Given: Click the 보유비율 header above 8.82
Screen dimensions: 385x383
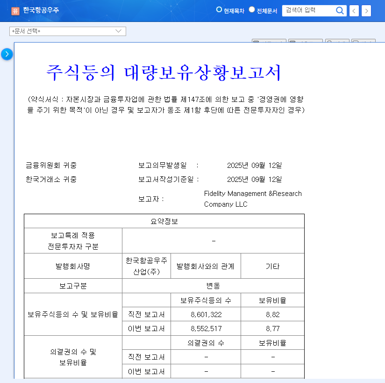Looking at the screenshot, I should [x=272, y=300].
